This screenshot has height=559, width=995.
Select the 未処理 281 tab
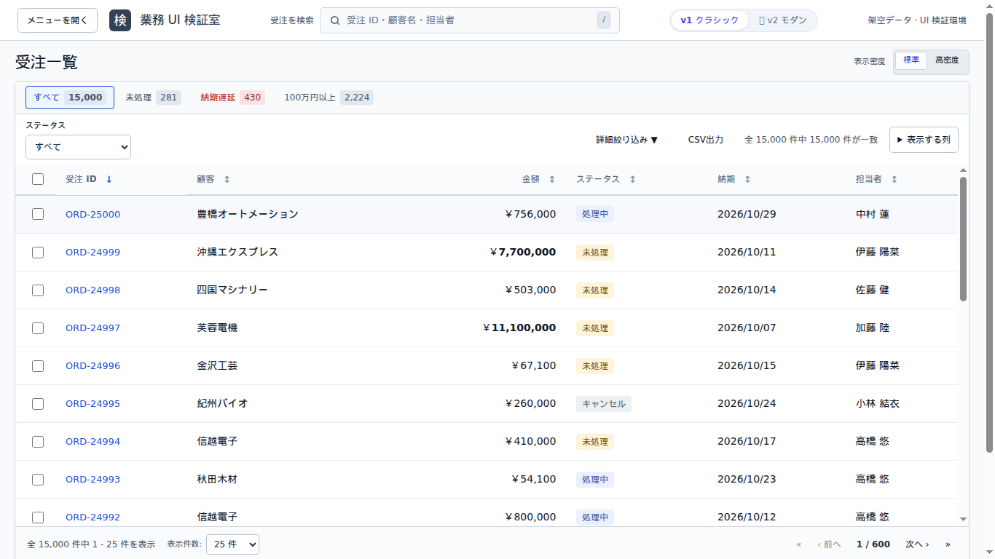click(x=153, y=98)
